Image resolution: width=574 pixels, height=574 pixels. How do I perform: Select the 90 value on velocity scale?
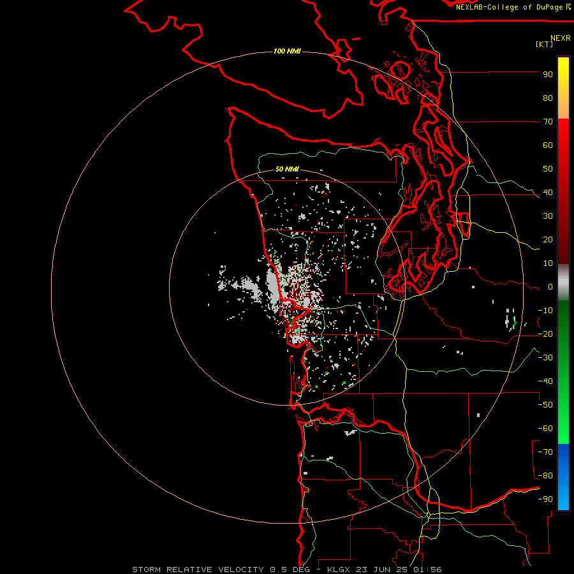click(548, 75)
